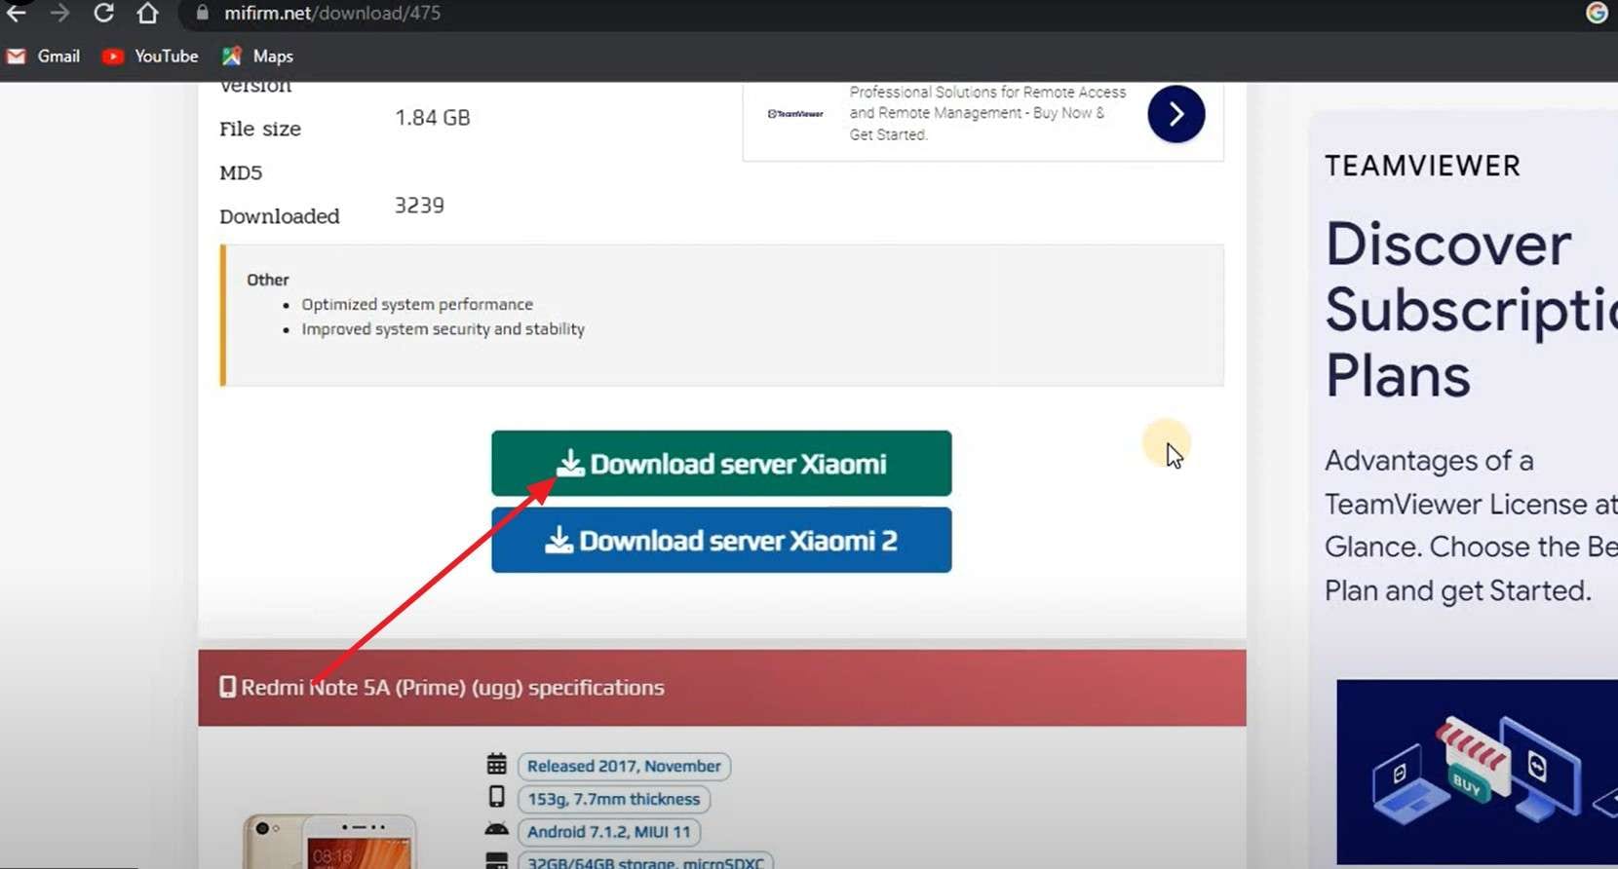Click the TeamViewer ad round arrow button

click(1175, 114)
